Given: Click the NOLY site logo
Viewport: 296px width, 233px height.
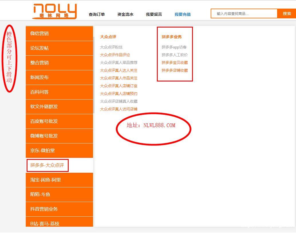Looking at the screenshot, I should [54, 11].
